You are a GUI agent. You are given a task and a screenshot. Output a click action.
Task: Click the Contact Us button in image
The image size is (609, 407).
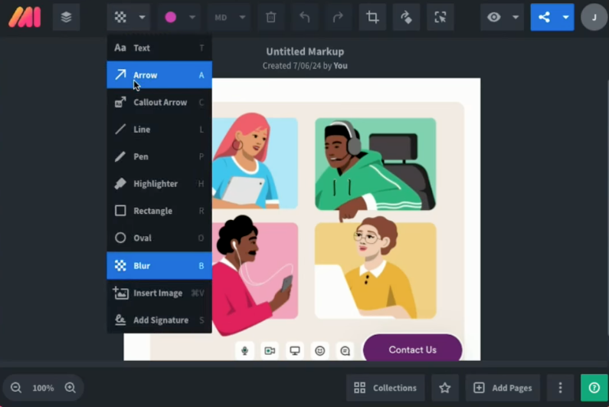tap(412, 350)
